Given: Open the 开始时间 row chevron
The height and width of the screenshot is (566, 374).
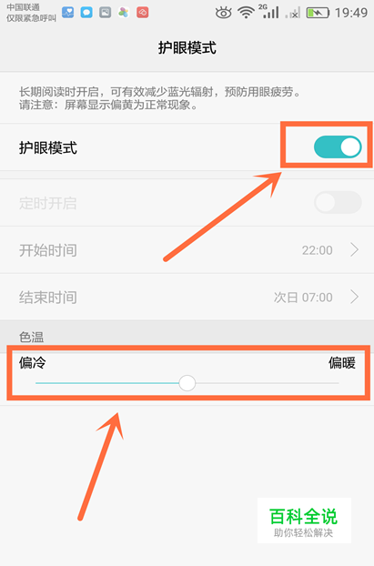Looking at the screenshot, I should pos(355,250).
